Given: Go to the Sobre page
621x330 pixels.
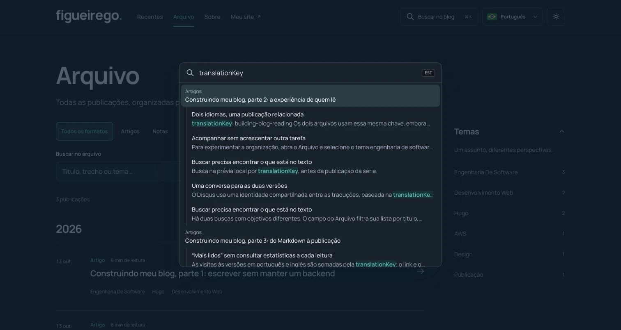Looking at the screenshot, I should tap(212, 17).
